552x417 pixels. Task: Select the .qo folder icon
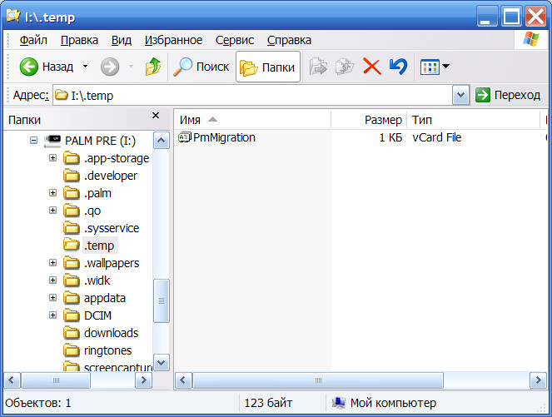[72, 211]
